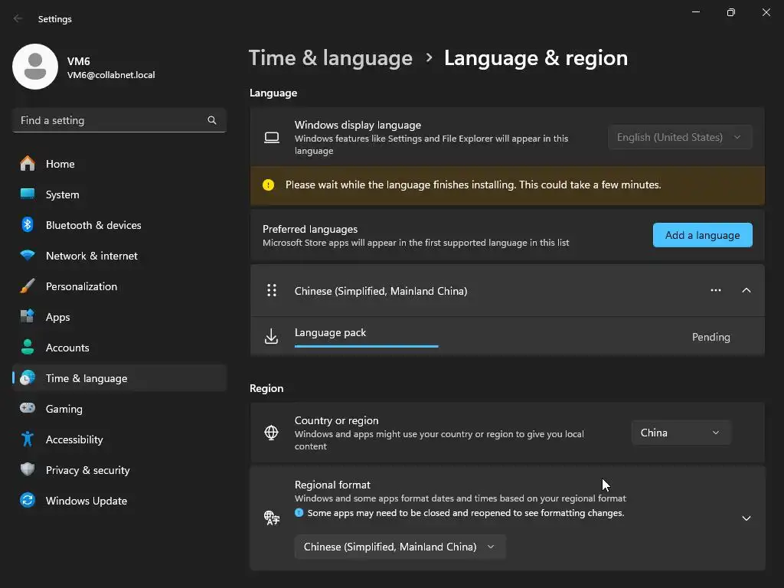Open the Apps settings page

point(57,317)
